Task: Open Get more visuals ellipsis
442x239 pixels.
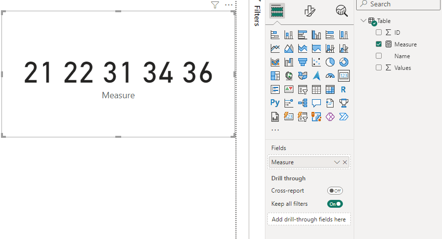Action: [x=275, y=130]
